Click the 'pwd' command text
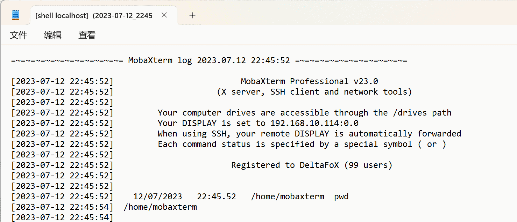Screen dimensions: 517x222 [341, 197]
